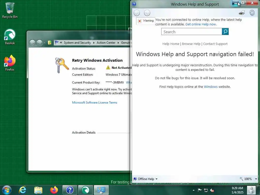Switch to Help and Support taskbar button
260x195 pixels.
[70, 190]
